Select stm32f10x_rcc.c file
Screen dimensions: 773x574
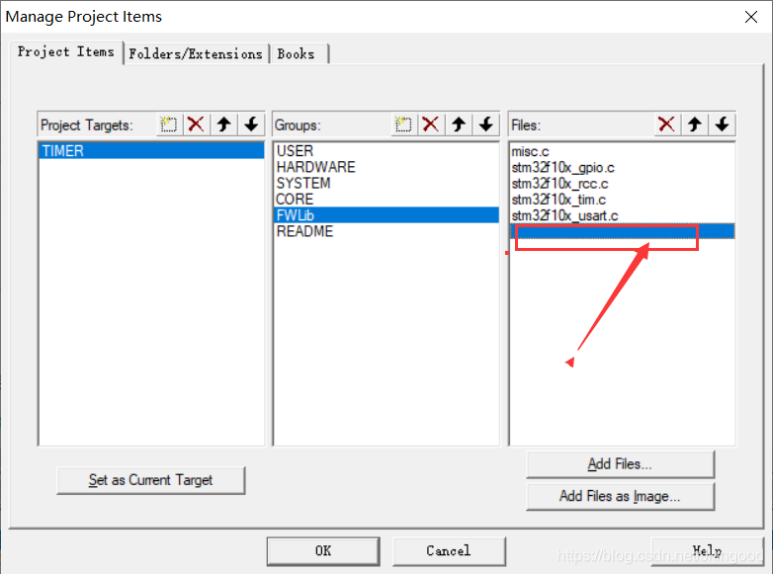pyautogui.click(x=622, y=184)
